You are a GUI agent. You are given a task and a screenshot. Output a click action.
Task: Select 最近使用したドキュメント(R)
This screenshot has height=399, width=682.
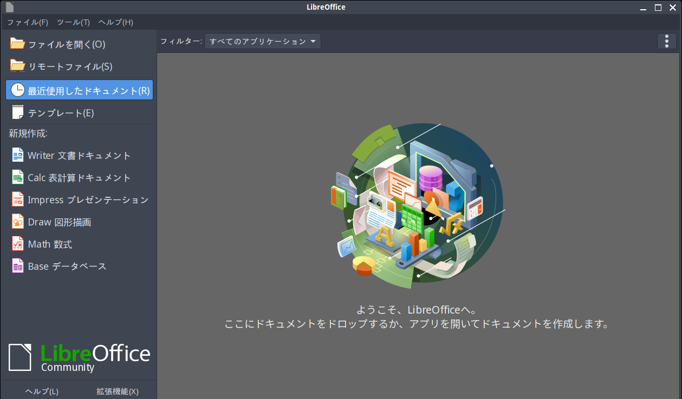[x=79, y=90]
